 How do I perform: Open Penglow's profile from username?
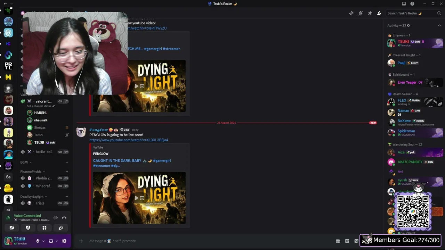pyautogui.click(x=99, y=130)
